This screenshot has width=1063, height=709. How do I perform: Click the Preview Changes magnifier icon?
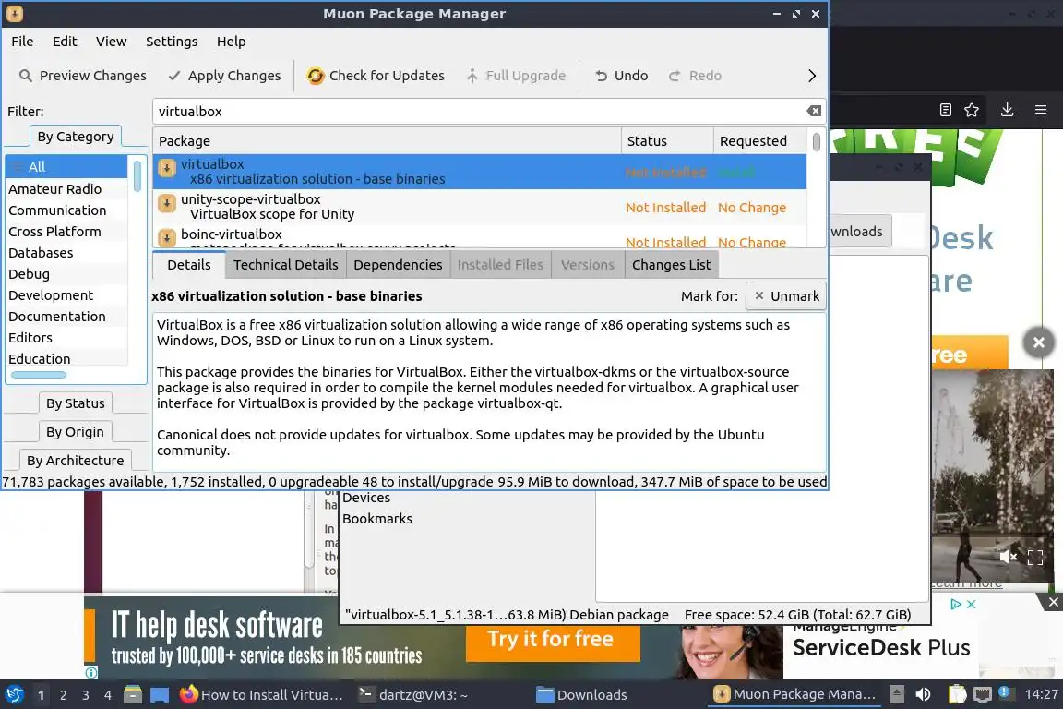[25, 76]
